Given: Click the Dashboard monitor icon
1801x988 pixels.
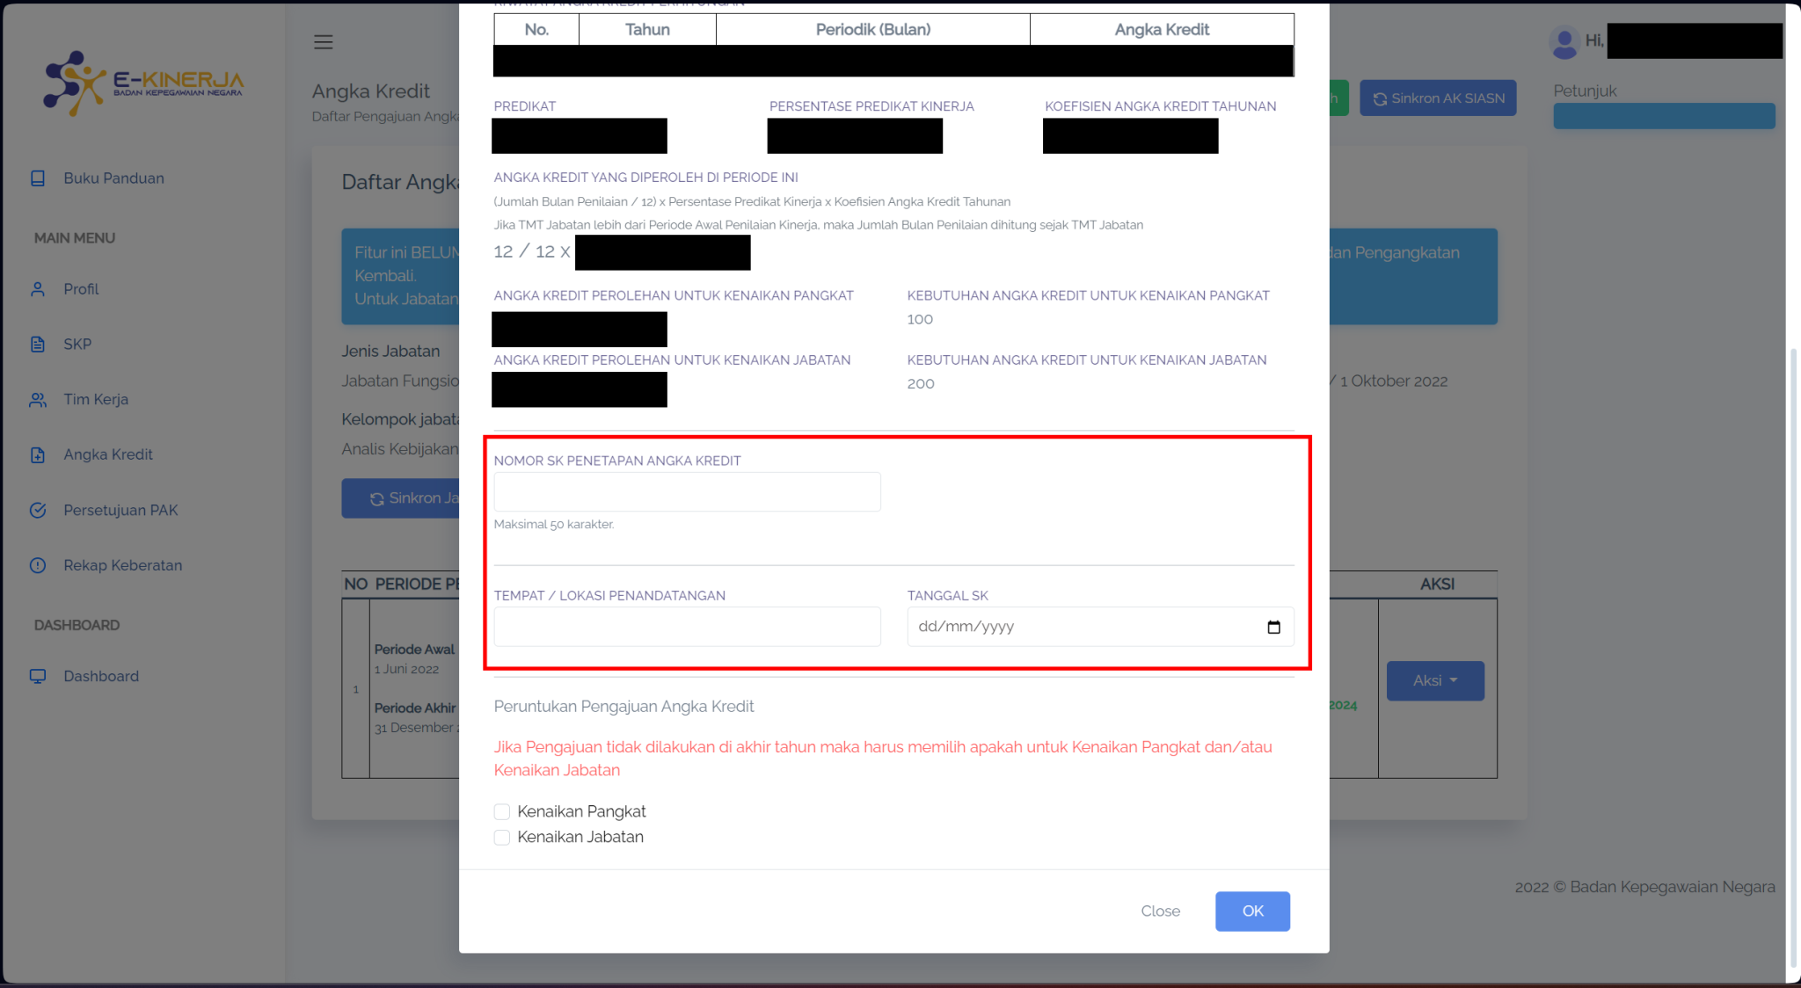Looking at the screenshot, I should [x=38, y=677].
